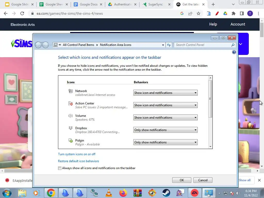Screen dimensions: 264x198
Task: Click the Cancel button in Control Panel
Action: click(x=203, y=180)
